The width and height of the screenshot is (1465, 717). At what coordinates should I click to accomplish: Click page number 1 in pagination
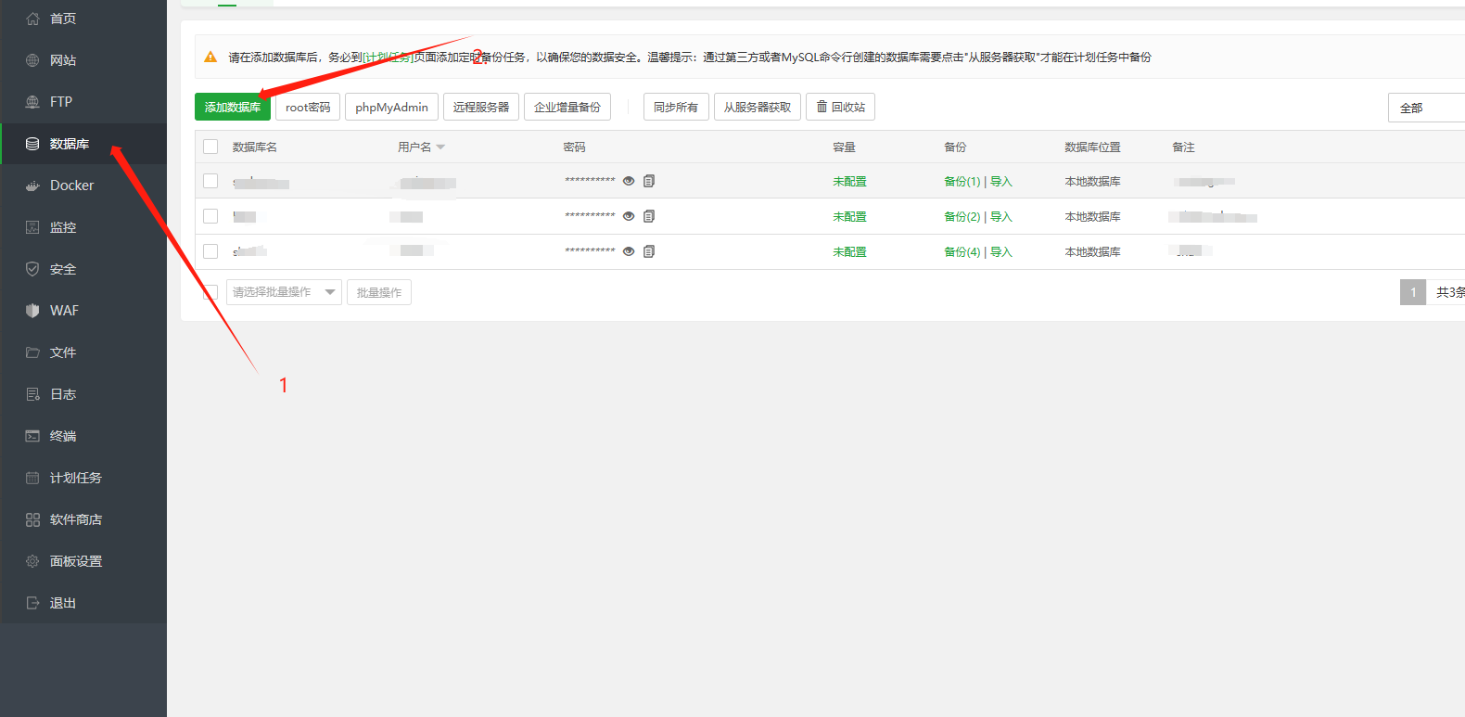[1413, 292]
